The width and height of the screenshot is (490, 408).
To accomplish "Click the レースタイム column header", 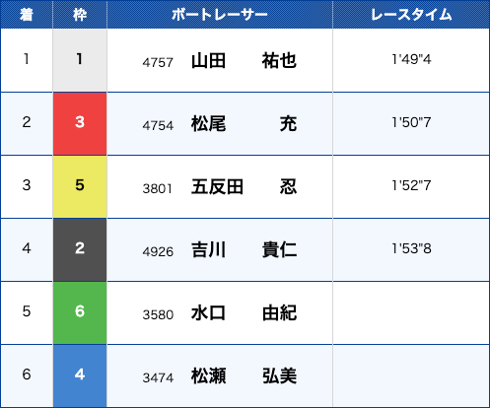I will click(x=411, y=15).
